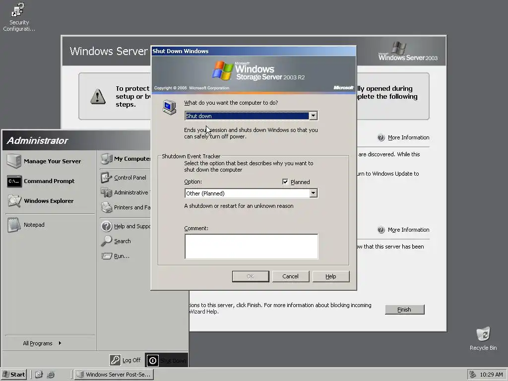Click computer icon in Shut Down dialog

pyautogui.click(x=169, y=107)
